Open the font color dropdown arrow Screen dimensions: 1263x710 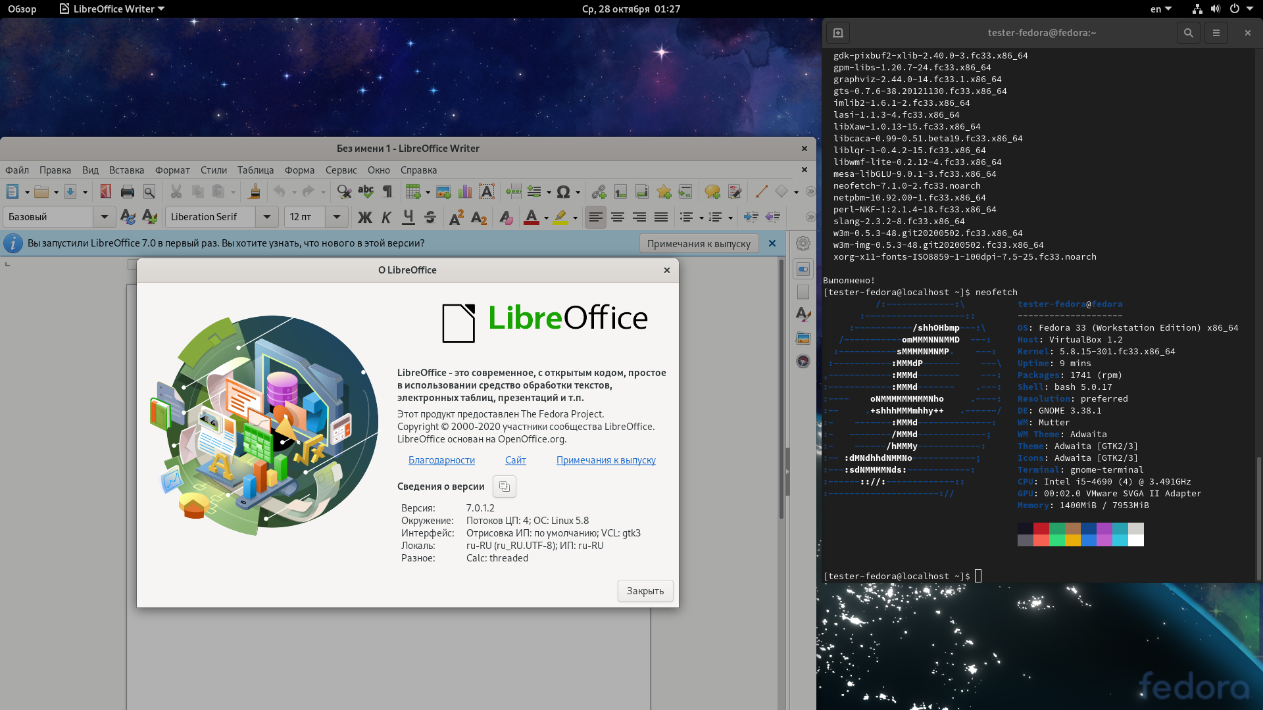tap(546, 218)
